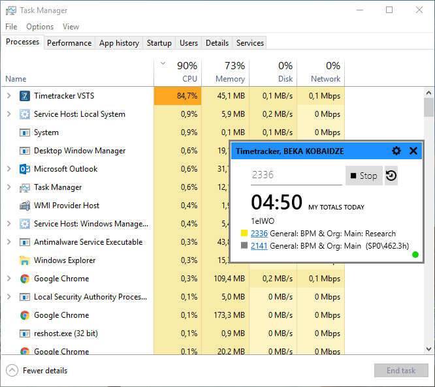Open work item link 2141
The height and width of the screenshot is (387, 435).
point(259,246)
